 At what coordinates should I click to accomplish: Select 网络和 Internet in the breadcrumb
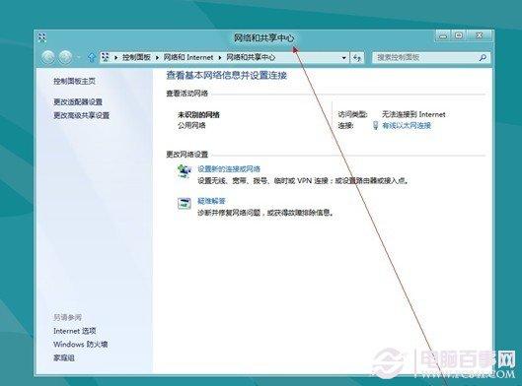click(188, 57)
